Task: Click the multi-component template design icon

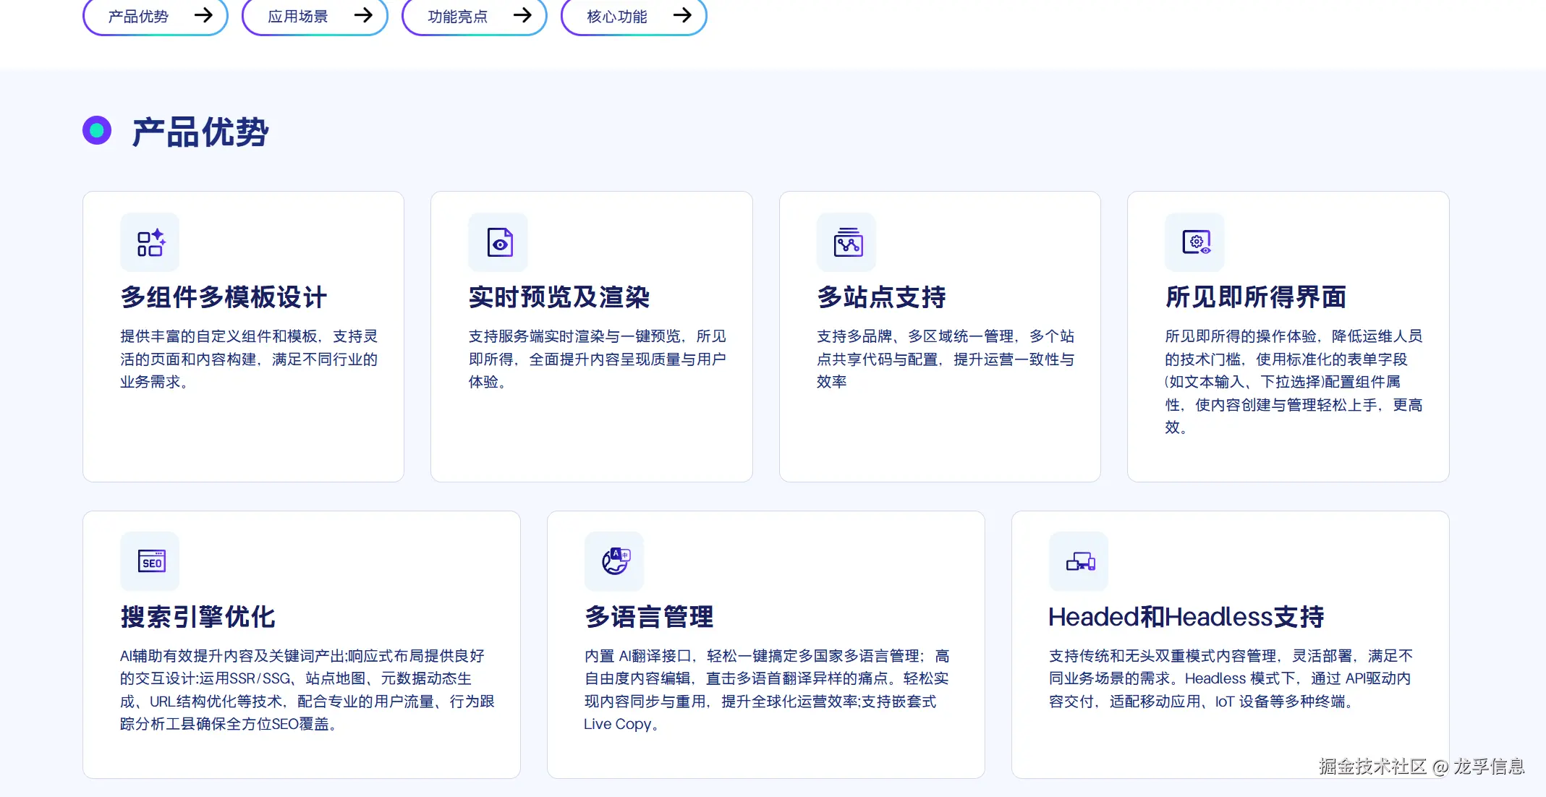Action: (150, 243)
